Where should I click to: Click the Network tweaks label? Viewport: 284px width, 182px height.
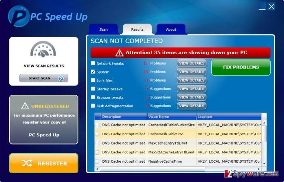(110, 63)
